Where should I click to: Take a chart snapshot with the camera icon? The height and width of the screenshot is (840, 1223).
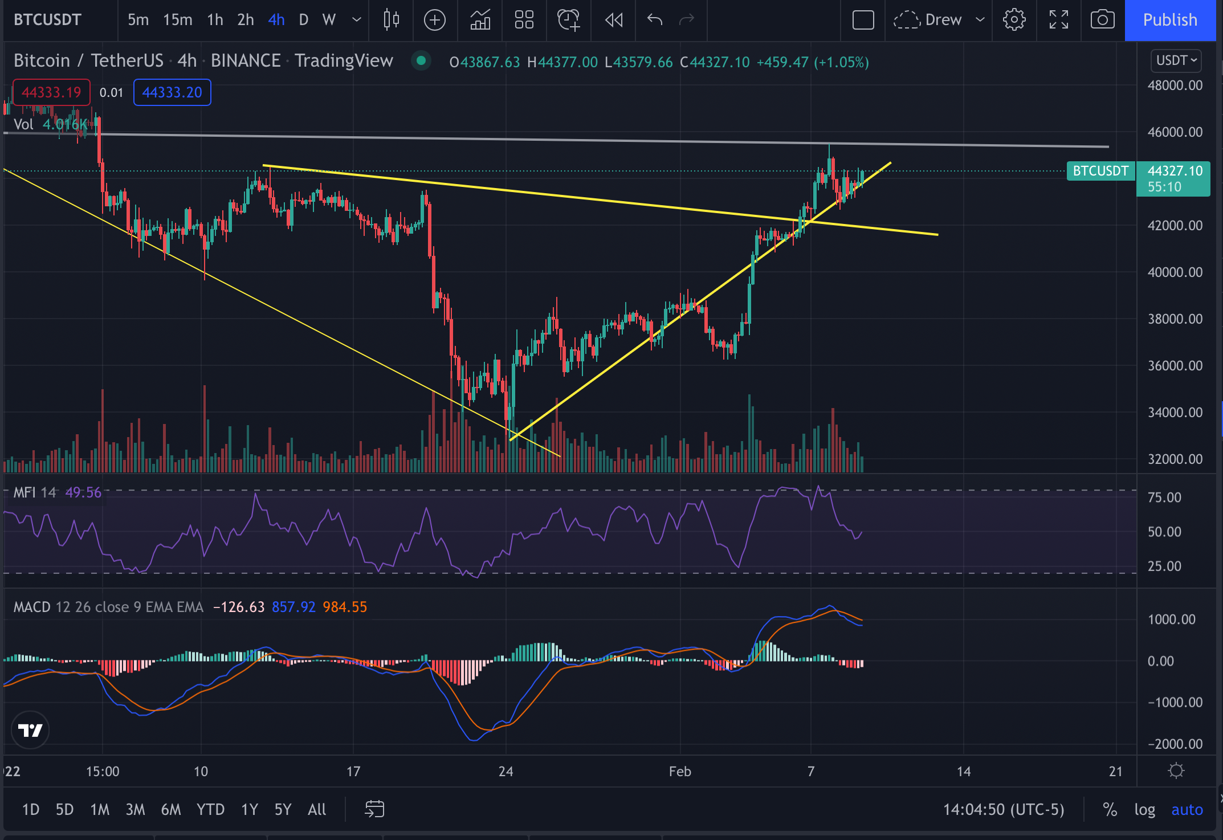[x=1102, y=20]
